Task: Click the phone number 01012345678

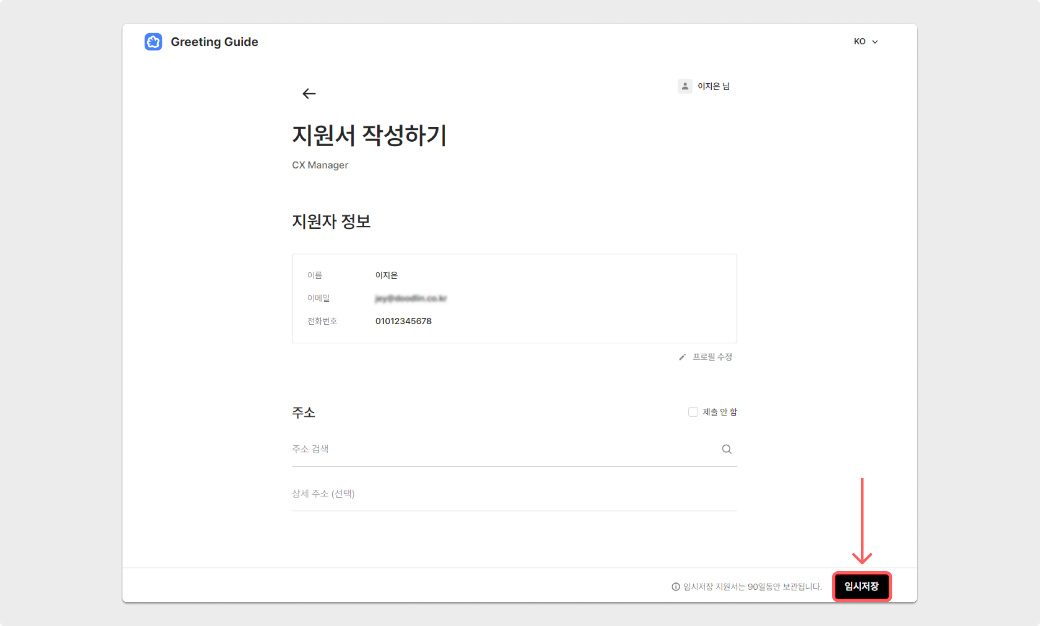Action: point(403,321)
